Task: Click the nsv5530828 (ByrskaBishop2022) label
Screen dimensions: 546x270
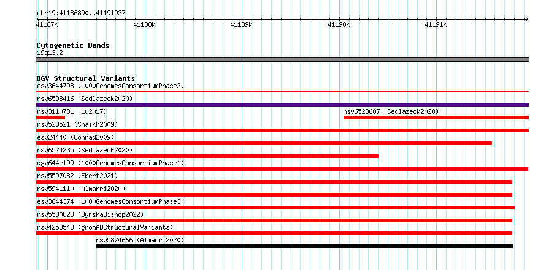Action: [90, 214]
